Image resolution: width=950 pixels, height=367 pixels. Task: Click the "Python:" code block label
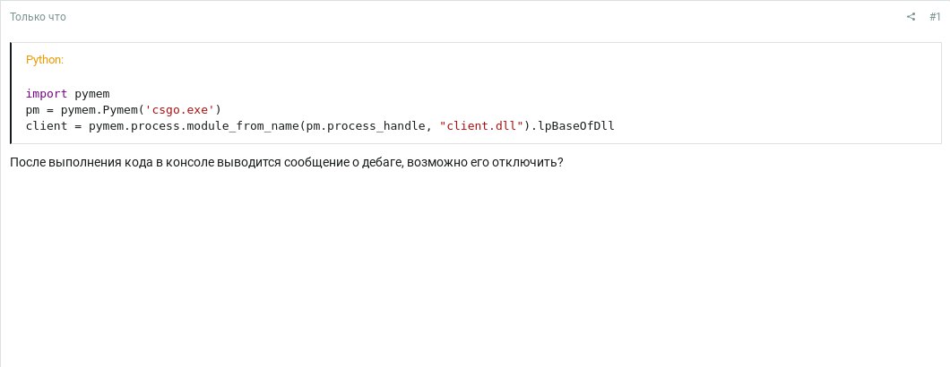(x=45, y=60)
